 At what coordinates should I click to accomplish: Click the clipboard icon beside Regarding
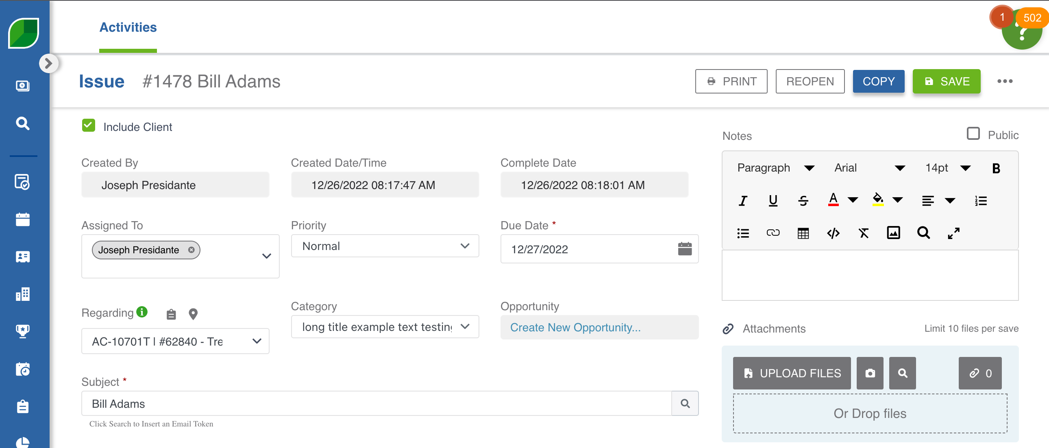(x=171, y=314)
